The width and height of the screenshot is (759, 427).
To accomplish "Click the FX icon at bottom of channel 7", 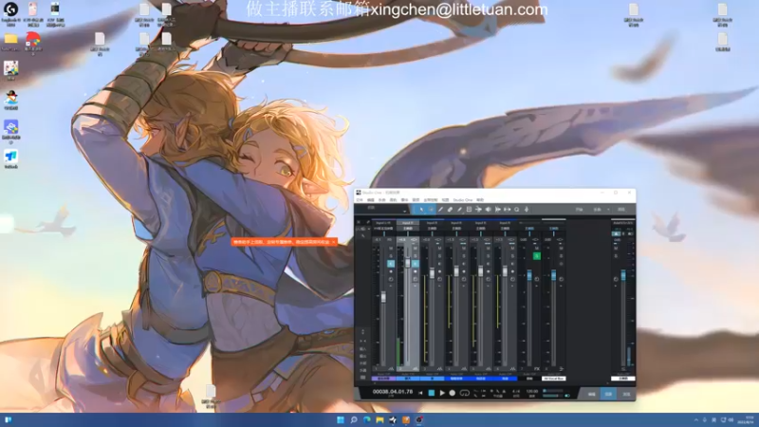I will point(537,369).
